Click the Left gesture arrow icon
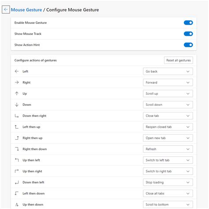This screenshot has height=209, width=209. [17, 71]
